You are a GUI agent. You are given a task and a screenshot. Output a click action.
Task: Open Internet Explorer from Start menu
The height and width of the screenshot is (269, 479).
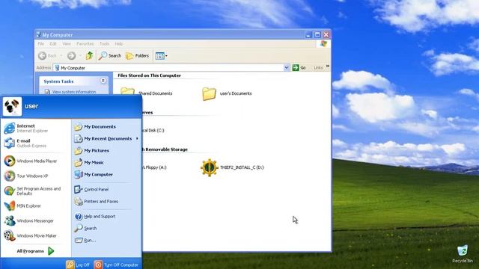point(26,128)
